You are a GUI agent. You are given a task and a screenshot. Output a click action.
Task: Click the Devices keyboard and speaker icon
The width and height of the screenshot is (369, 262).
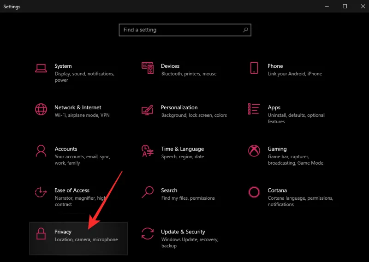tap(148, 68)
